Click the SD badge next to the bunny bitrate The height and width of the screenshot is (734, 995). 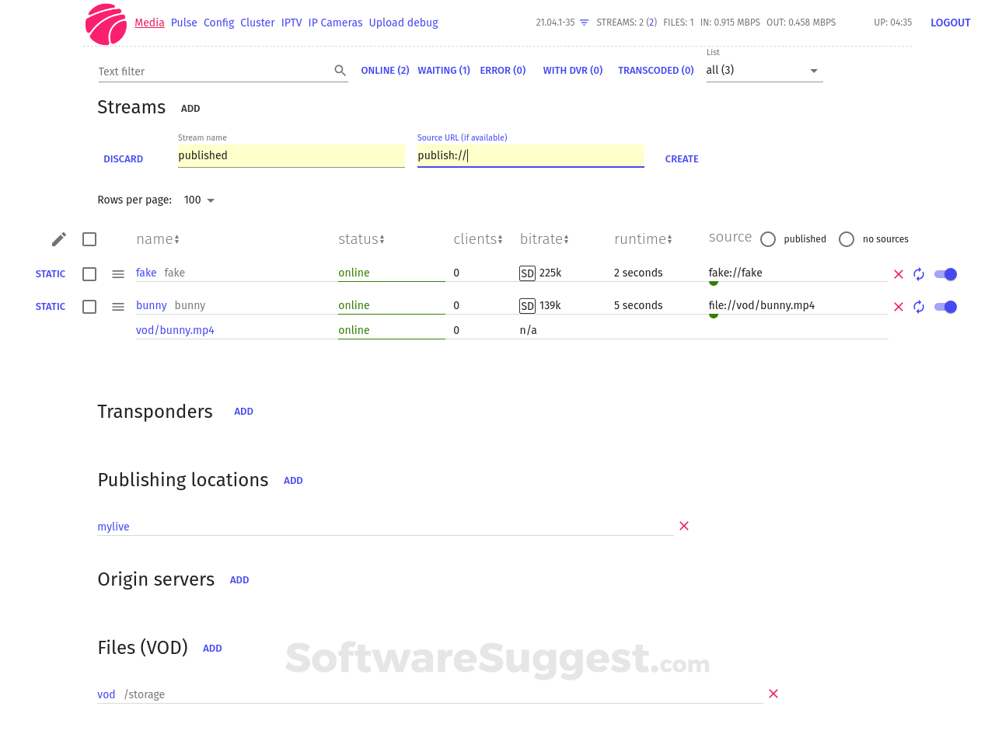[527, 305]
